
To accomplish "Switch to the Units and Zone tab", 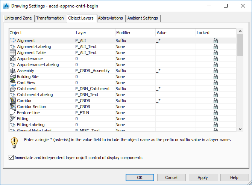I will 18,18.
